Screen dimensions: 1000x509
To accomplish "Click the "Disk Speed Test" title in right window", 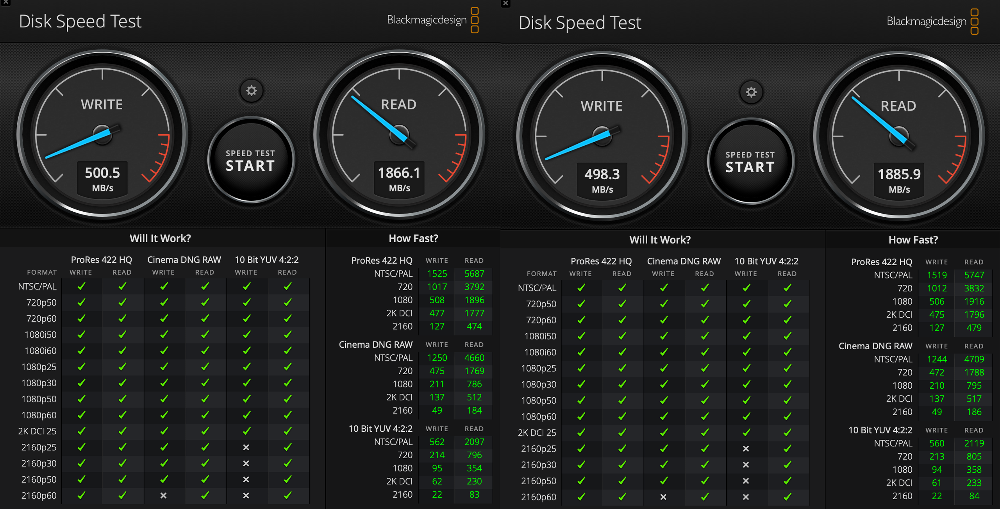I will tap(580, 23).
